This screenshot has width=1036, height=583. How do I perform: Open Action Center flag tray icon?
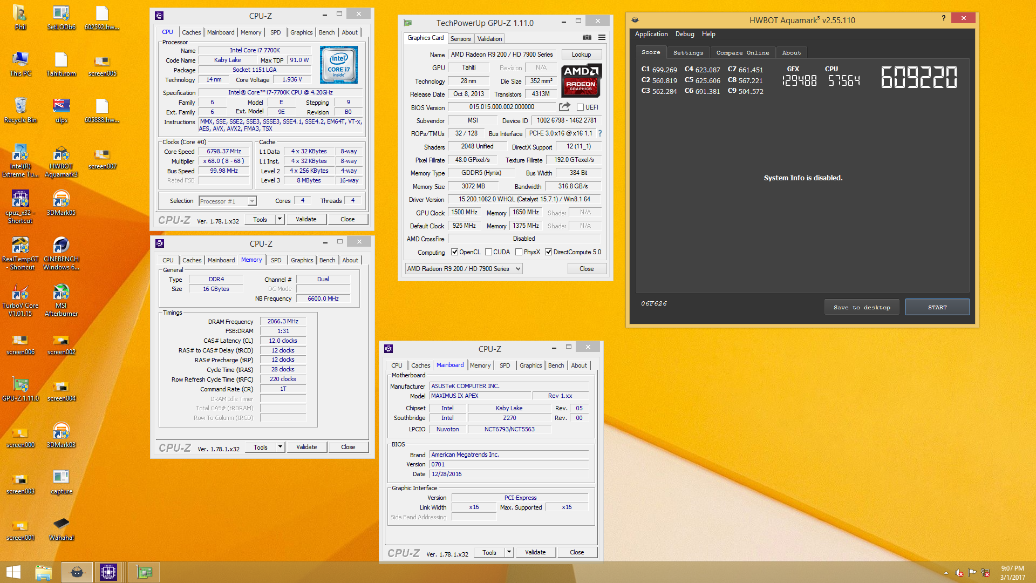pos(972,573)
